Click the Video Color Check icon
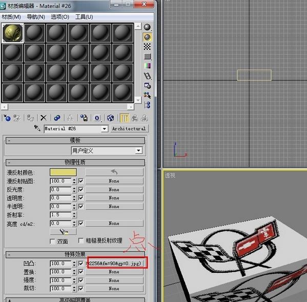The image size is (307, 302). pos(148,66)
